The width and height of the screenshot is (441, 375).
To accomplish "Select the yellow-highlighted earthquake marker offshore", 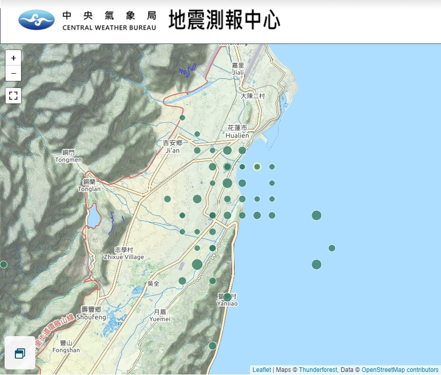I will [257, 167].
